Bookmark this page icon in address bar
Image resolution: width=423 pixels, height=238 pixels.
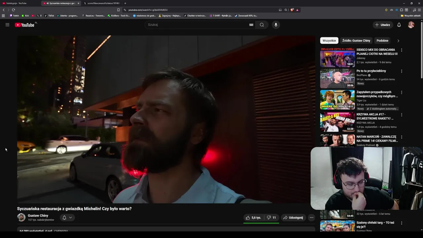tap(118, 10)
